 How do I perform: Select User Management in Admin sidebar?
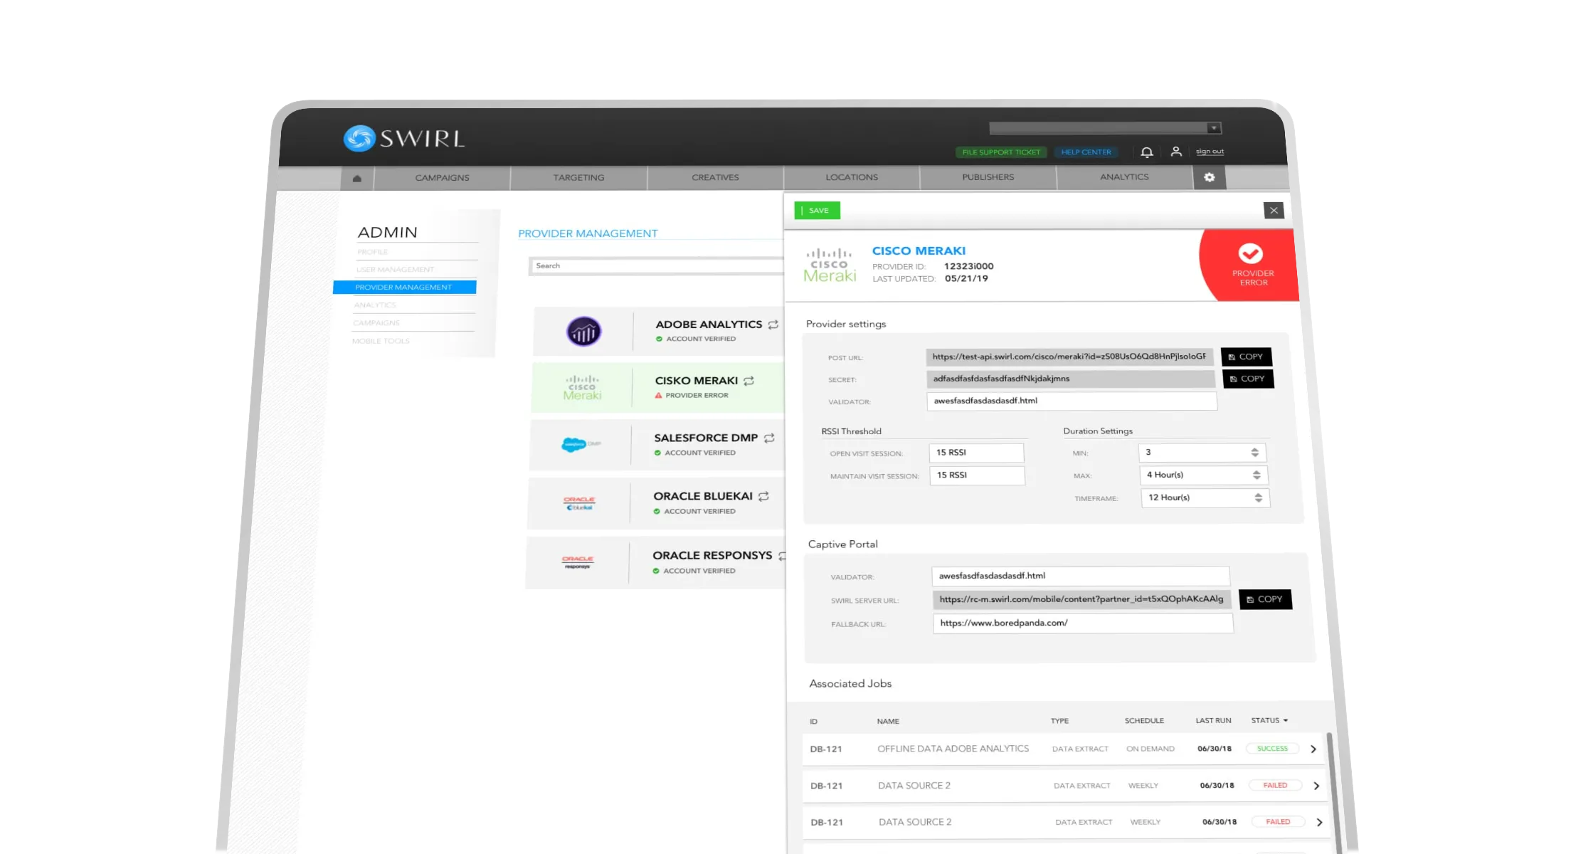pyautogui.click(x=395, y=270)
